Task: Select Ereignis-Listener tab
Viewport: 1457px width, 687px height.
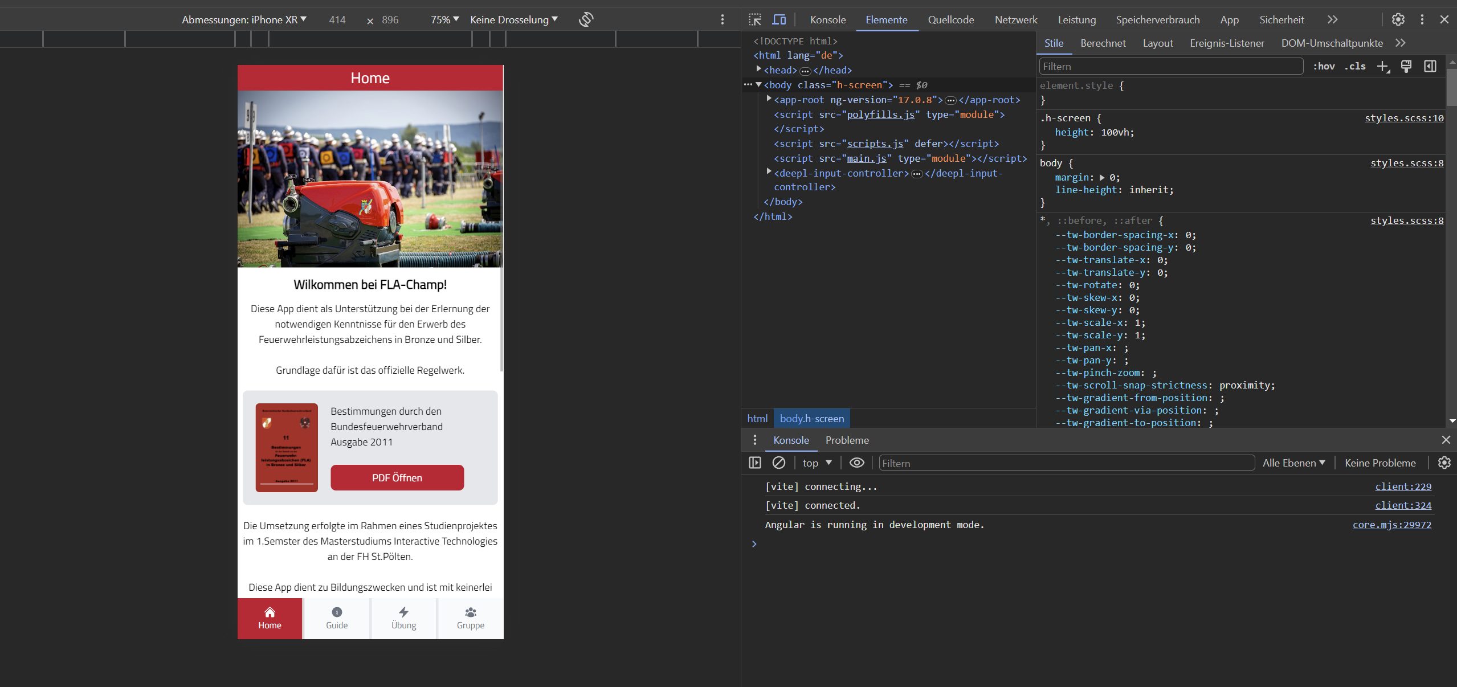Action: click(1227, 43)
